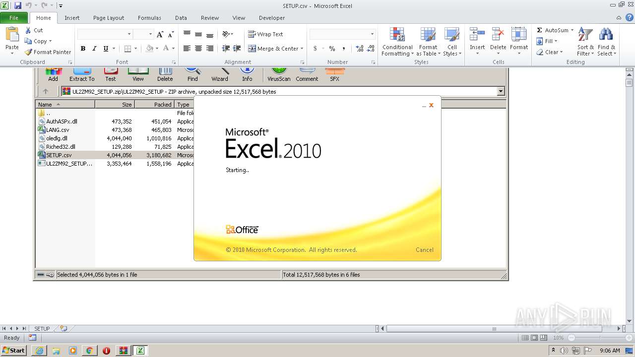Click the Save icon in Quick Access
Viewport: 635px width, 357px height.
pyautogui.click(x=18, y=5)
